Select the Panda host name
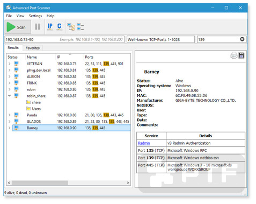 point(32,115)
